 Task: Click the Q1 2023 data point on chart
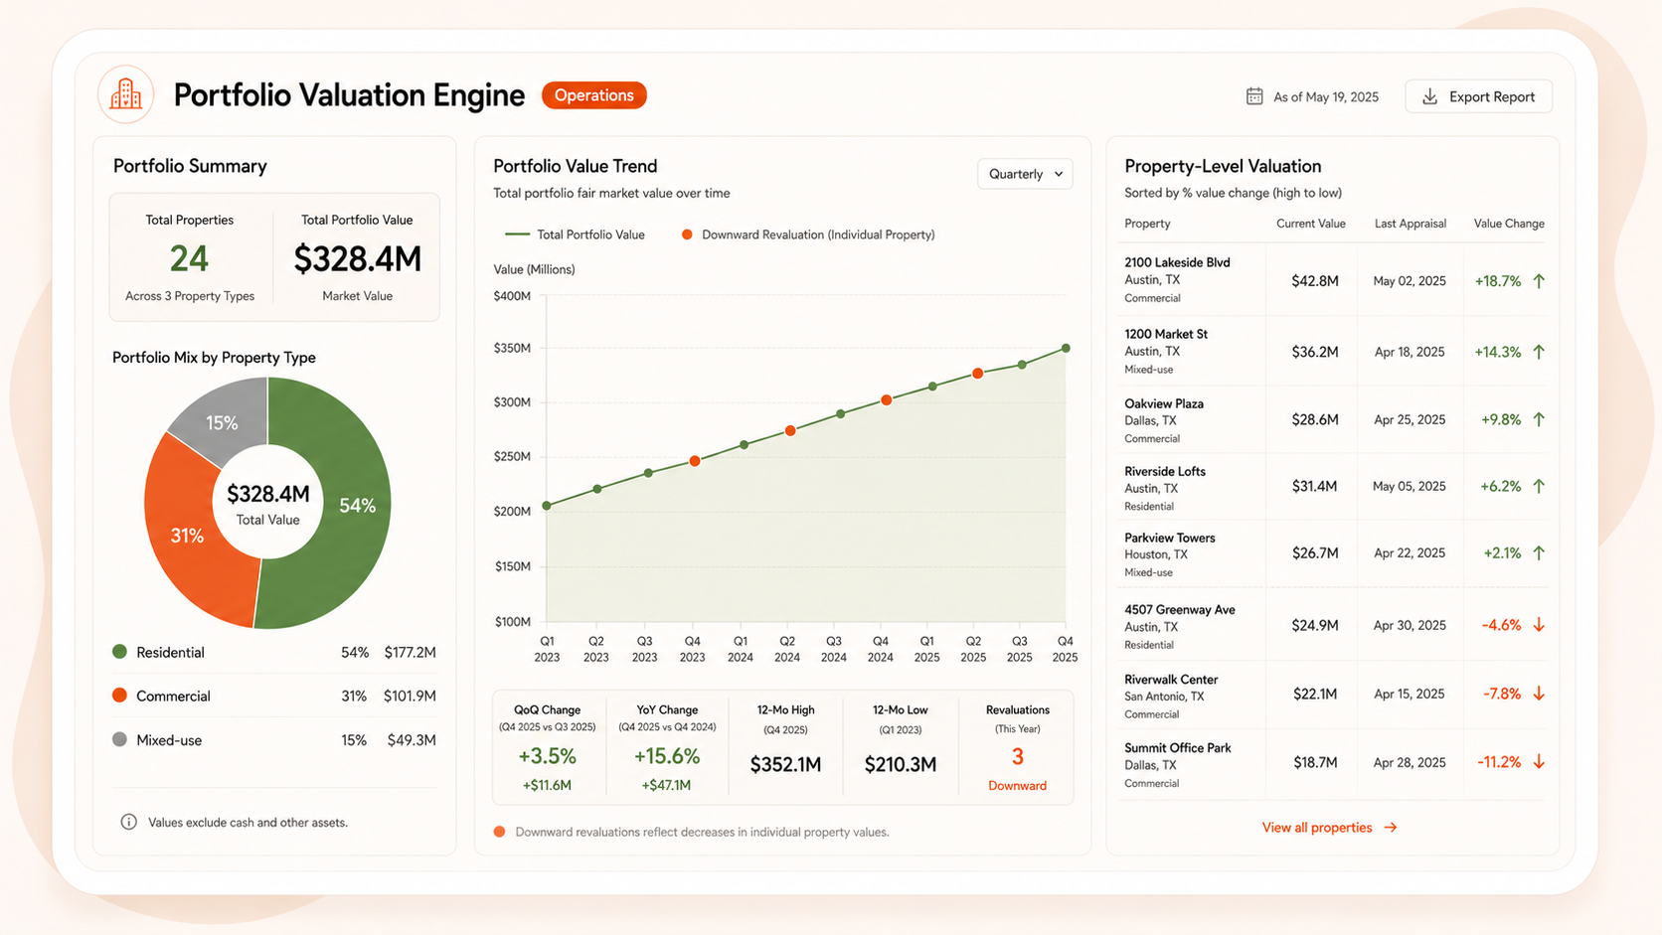pyautogui.click(x=547, y=506)
